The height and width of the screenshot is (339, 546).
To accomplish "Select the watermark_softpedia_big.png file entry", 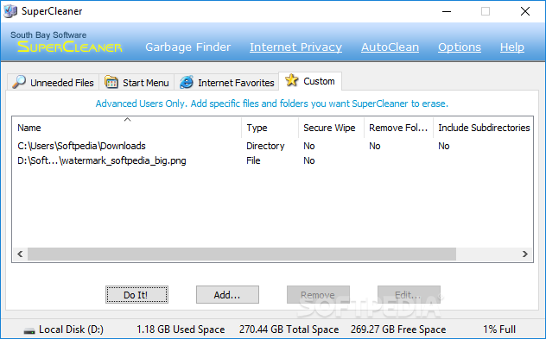I will pyautogui.click(x=102, y=160).
